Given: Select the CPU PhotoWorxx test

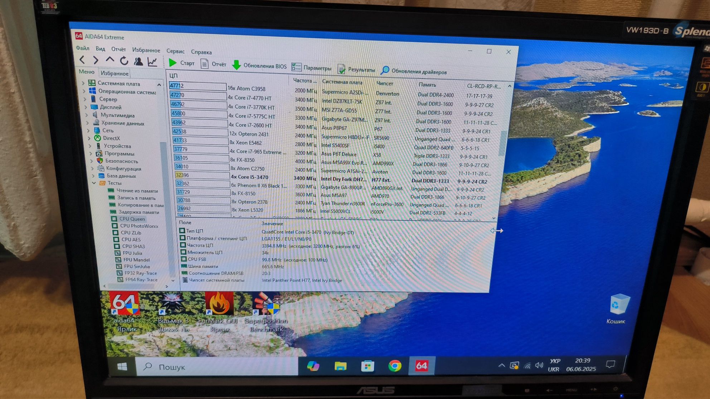Looking at the screenshot, I should coord(139,226).
